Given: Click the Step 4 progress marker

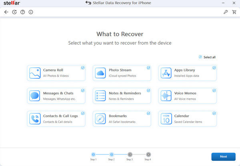Looking at the screenshot, I should (148, 154).
